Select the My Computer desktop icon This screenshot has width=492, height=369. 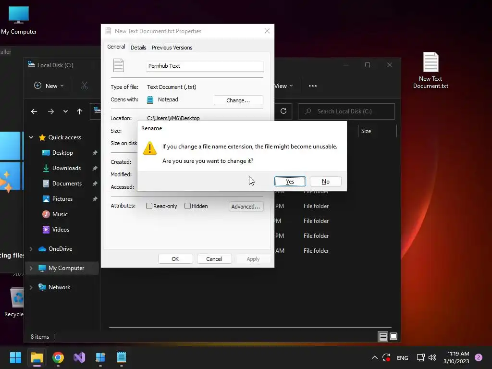tap(19, 20)
